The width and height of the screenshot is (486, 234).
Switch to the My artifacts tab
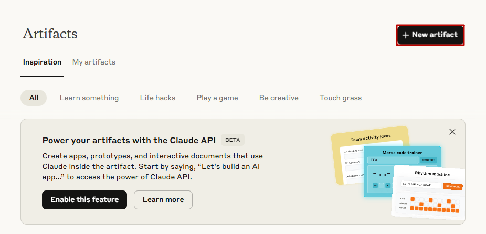pyautogui.click(x=93, y=62)
